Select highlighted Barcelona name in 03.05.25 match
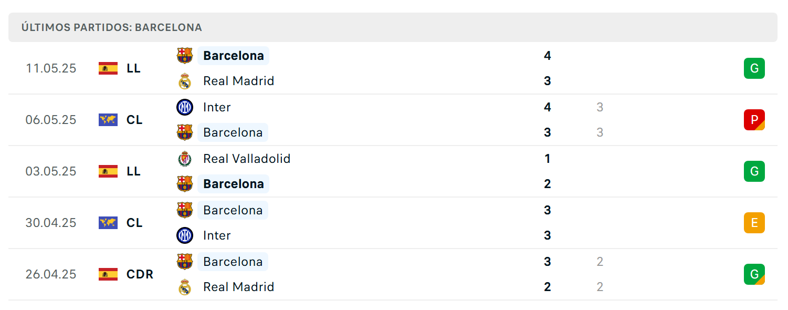 point(234,184)
